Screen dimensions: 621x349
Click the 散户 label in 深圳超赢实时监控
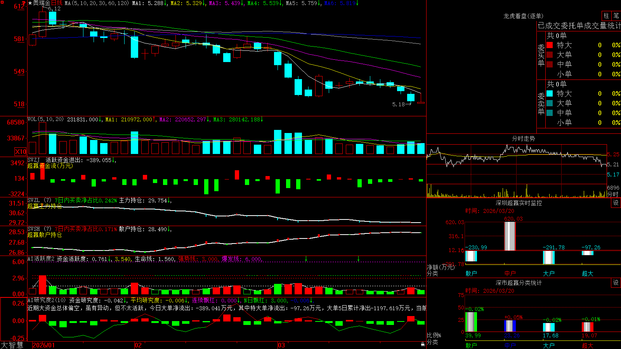pos(471,273)
